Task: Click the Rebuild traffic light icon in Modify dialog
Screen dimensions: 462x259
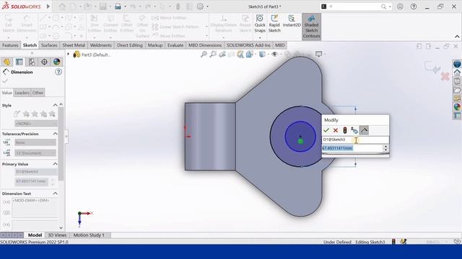Action: [345, 130]
